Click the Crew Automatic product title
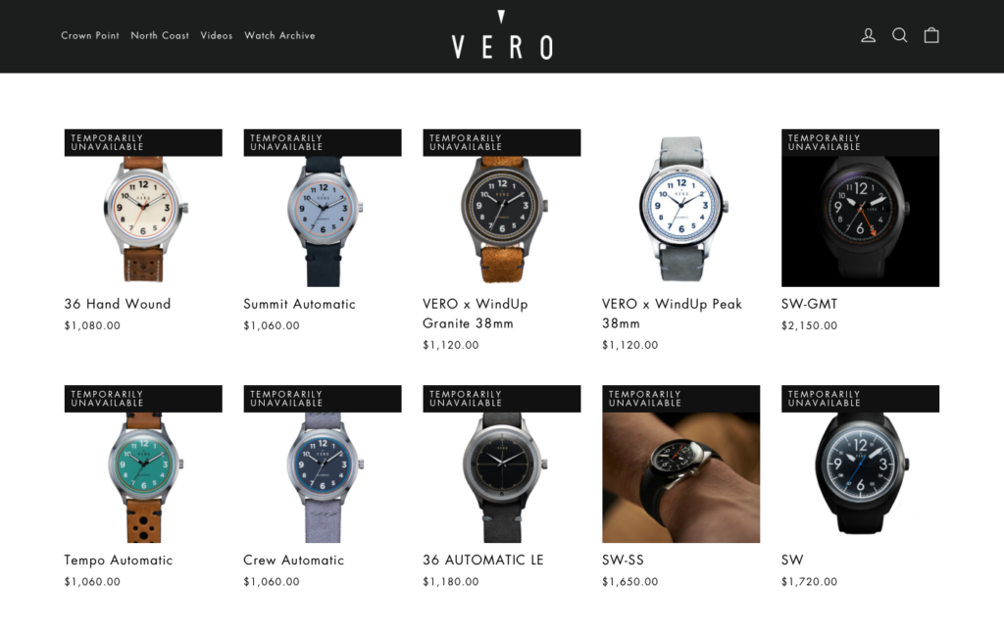This screenshot has width=1004, height=637. point(294,561)
